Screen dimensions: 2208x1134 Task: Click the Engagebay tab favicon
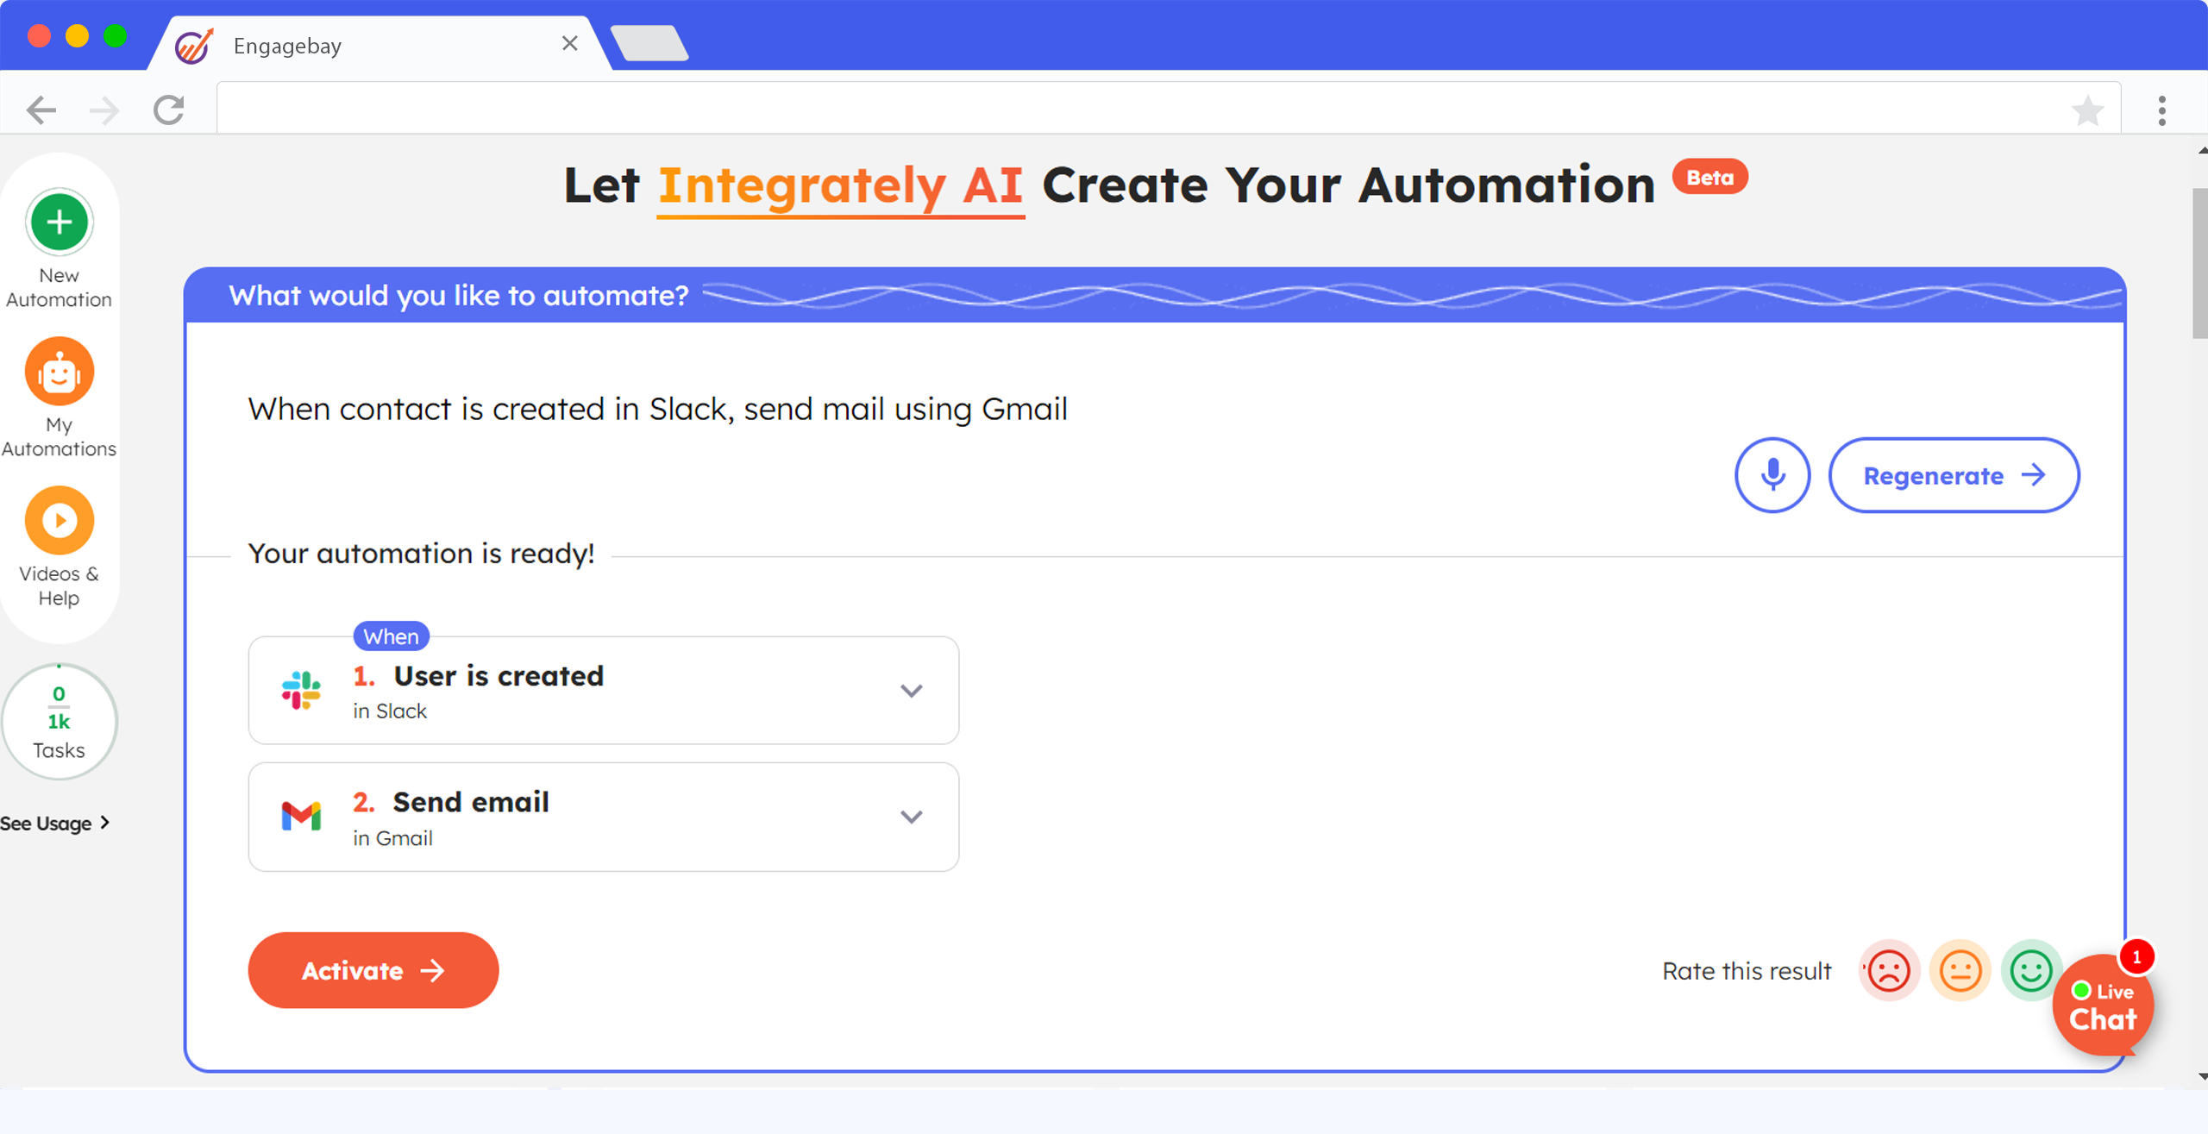194,45
